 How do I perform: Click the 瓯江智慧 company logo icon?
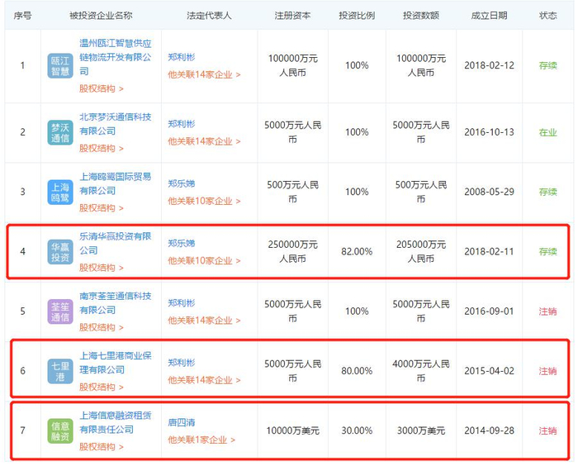(60, 65)
